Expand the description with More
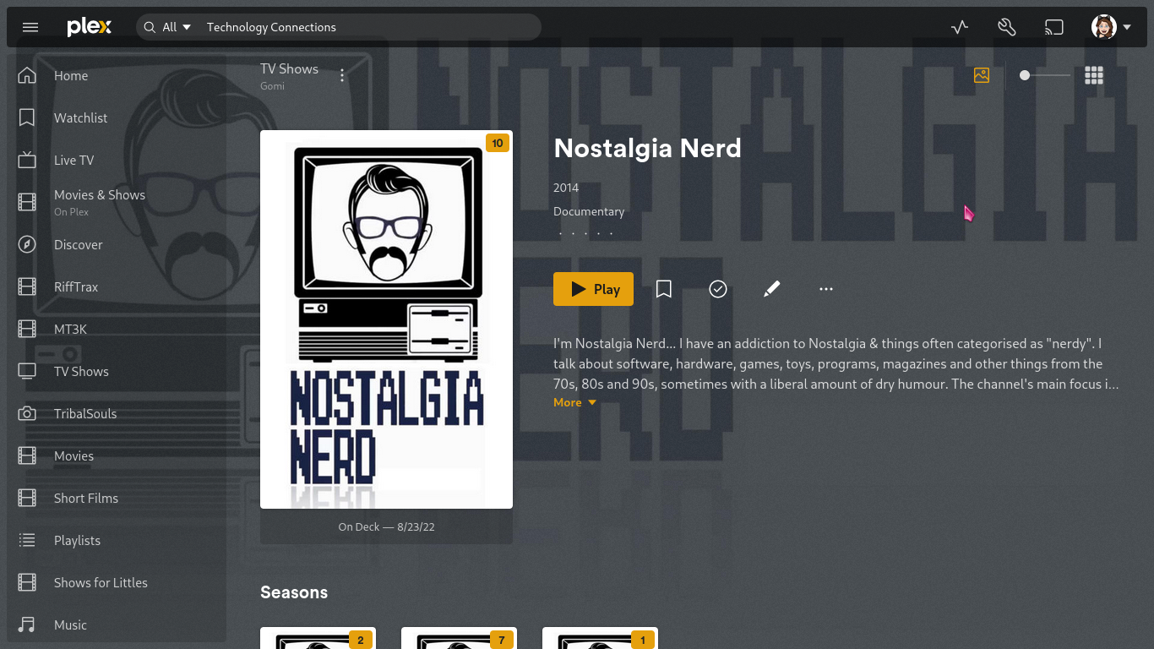The width and height of the screenshot is (1154, 649). [574, 402]
